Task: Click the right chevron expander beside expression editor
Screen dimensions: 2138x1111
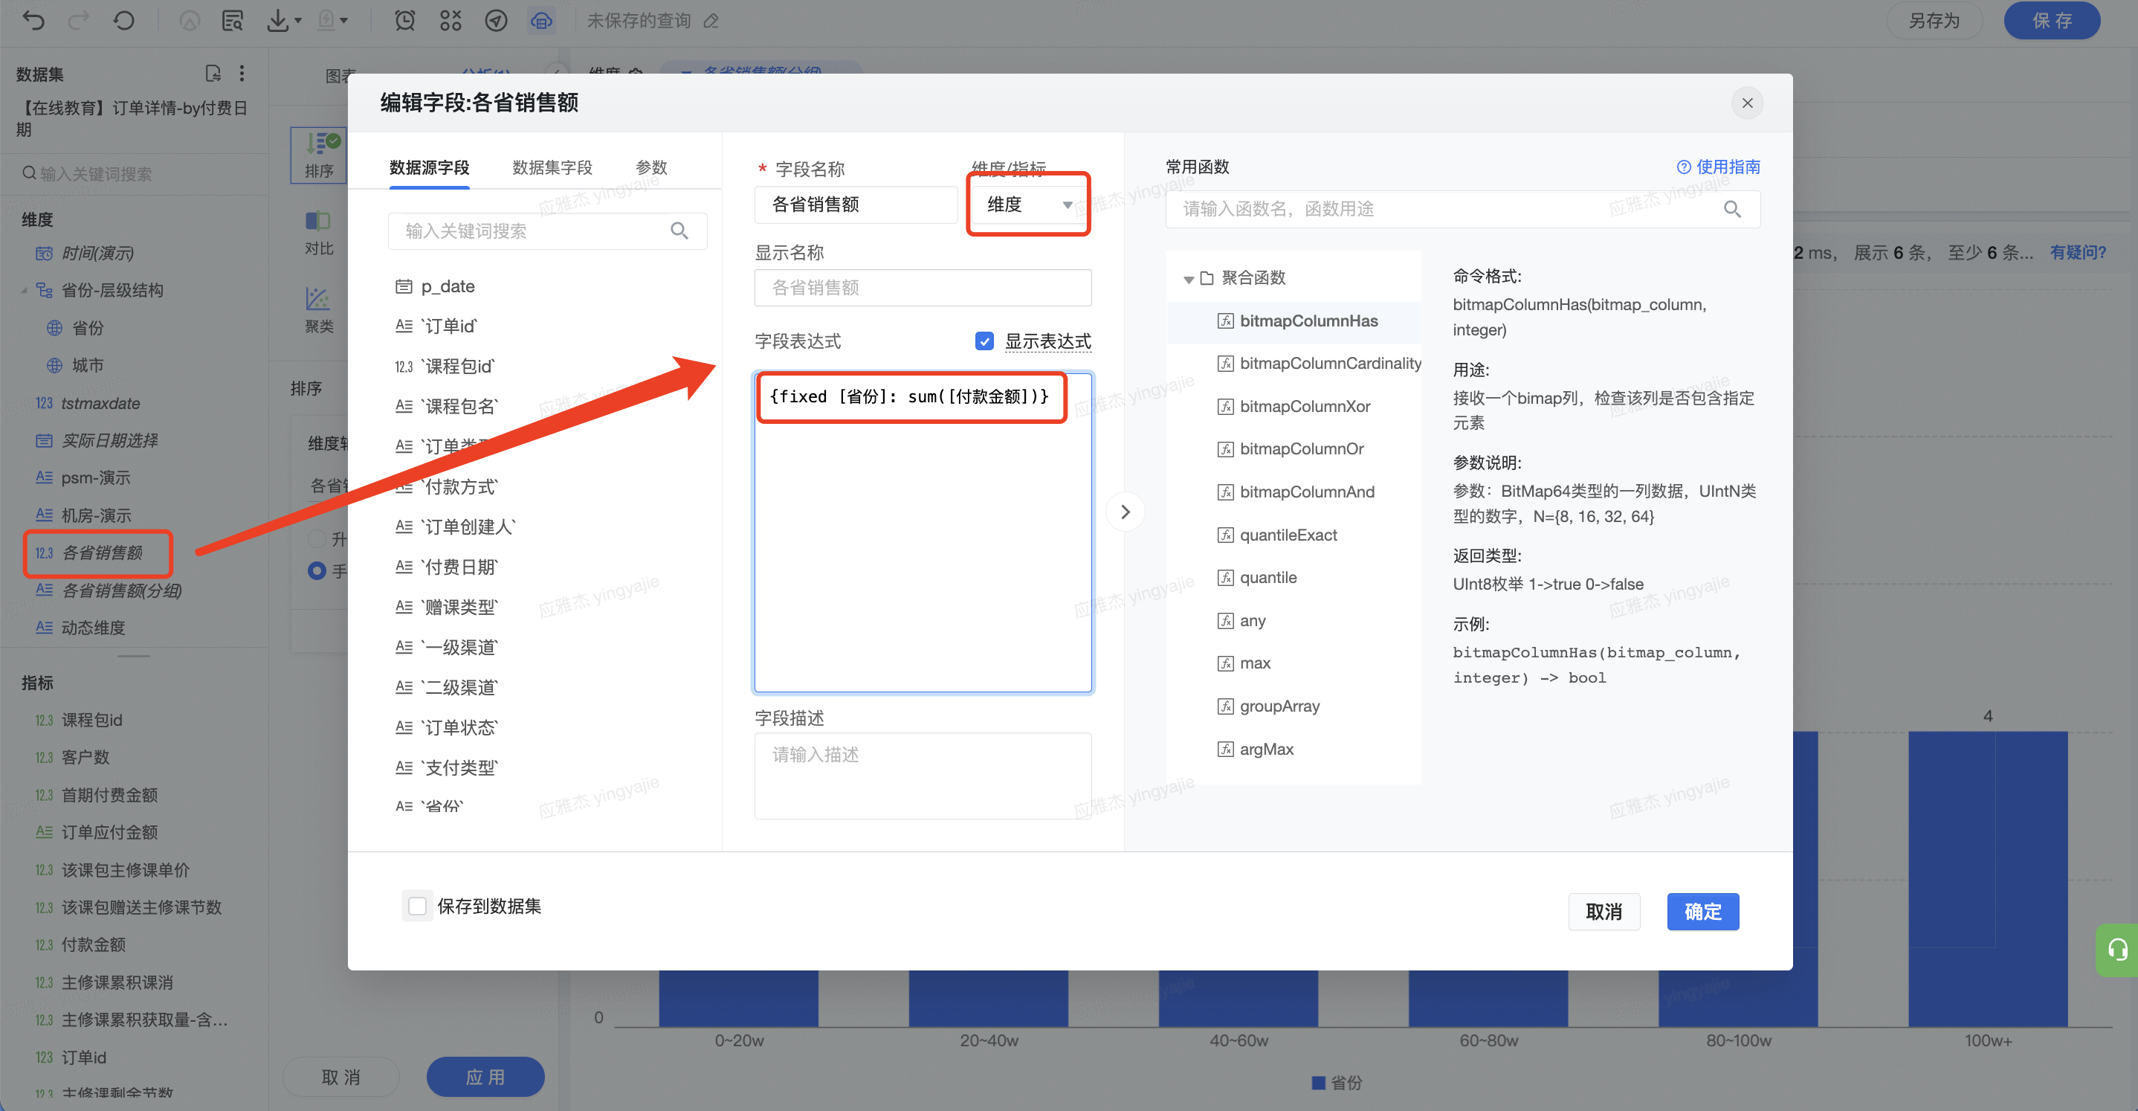Action: 1125,512
